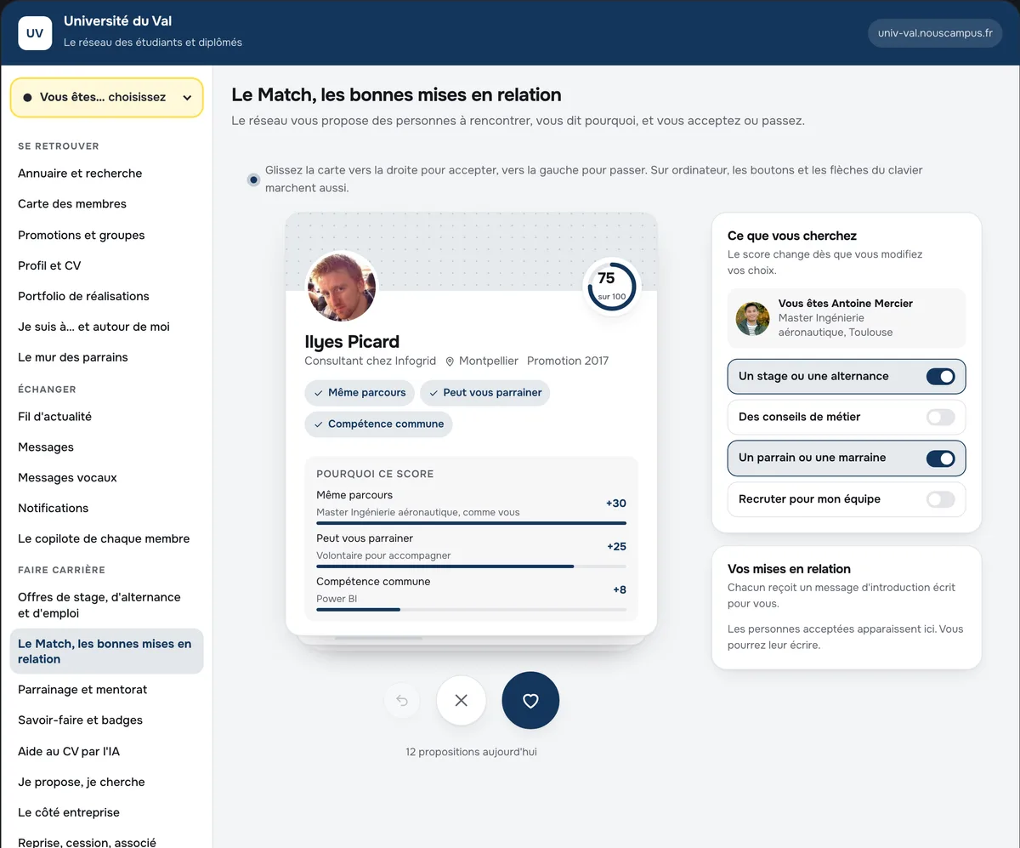The image size is (1020, 848).
Task: Click the 75 out of 100 score ring
Action: click(611, 287)
